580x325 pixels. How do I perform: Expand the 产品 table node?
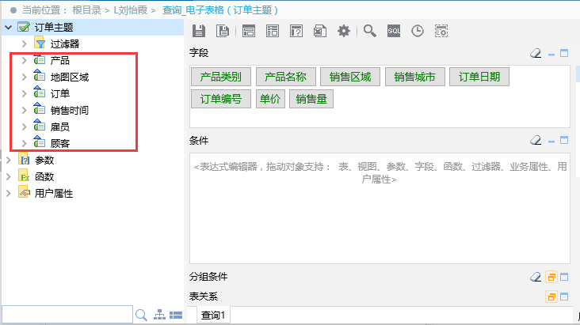(x=25, y=60)
